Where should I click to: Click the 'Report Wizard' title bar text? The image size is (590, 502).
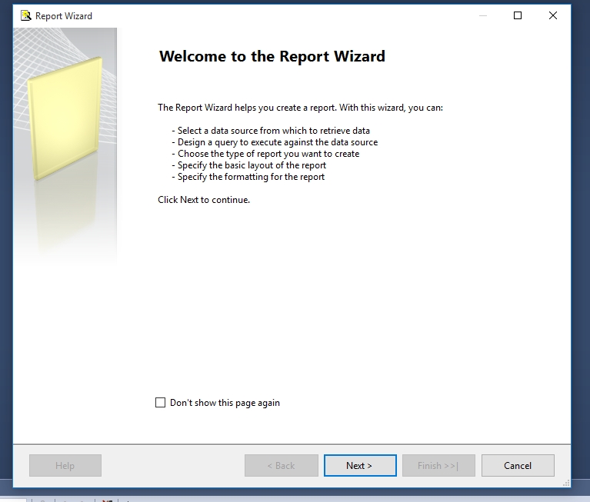click(x=64, y=16)
